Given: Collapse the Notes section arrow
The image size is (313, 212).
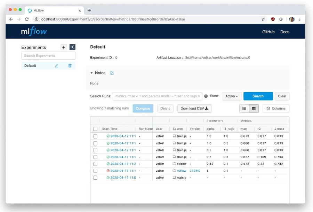Looking at the screenshot, I should 91,73.
